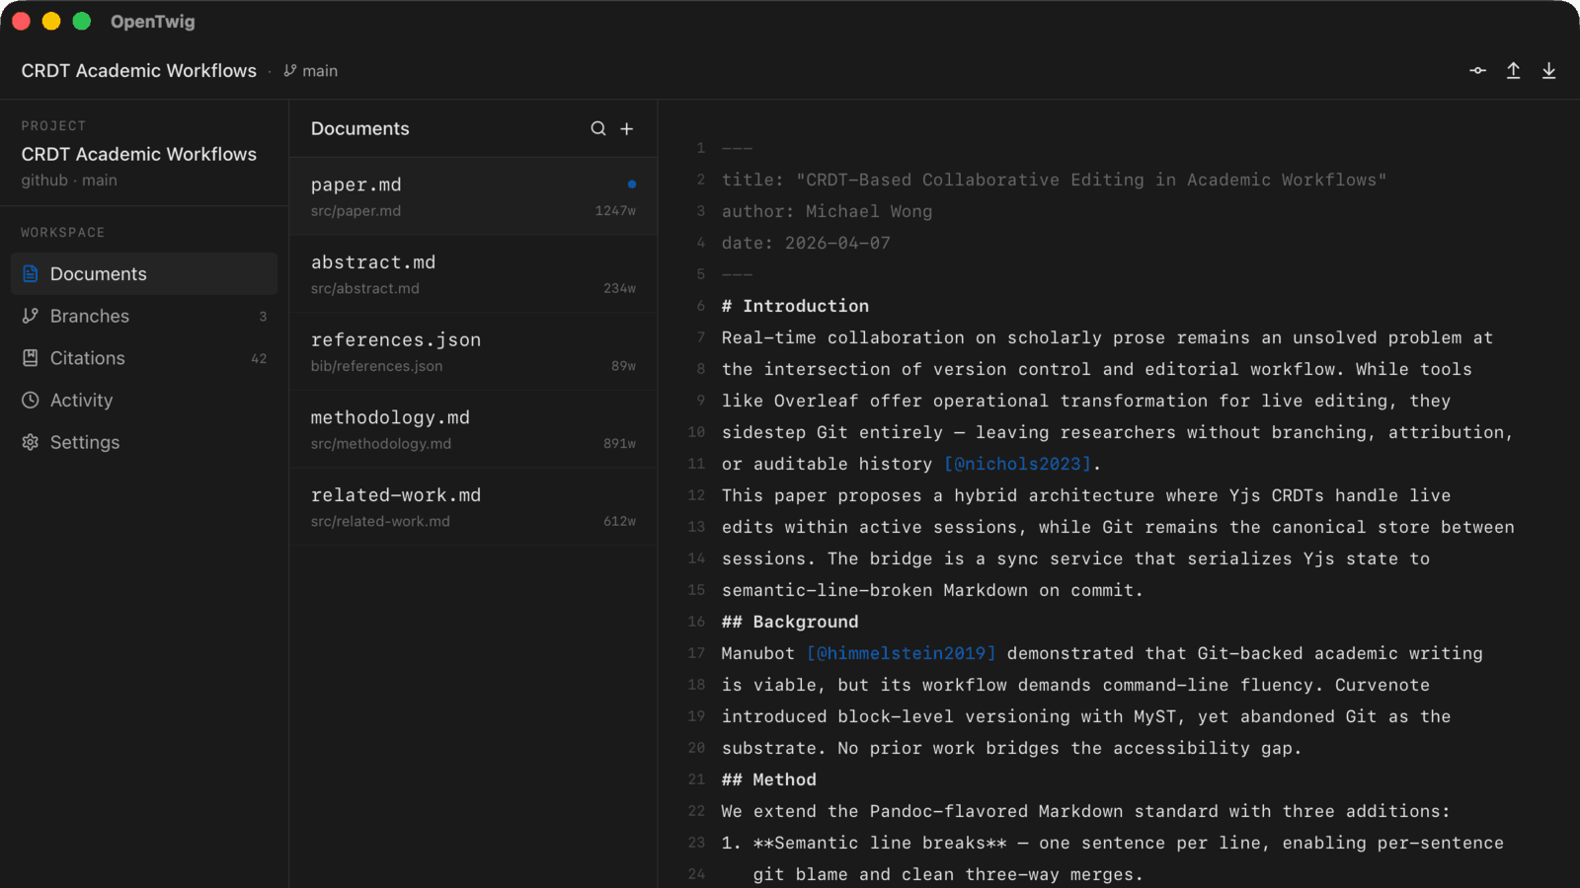Select related-work.md document
This screenshot has width=1580, height=888.
[473, 507]
